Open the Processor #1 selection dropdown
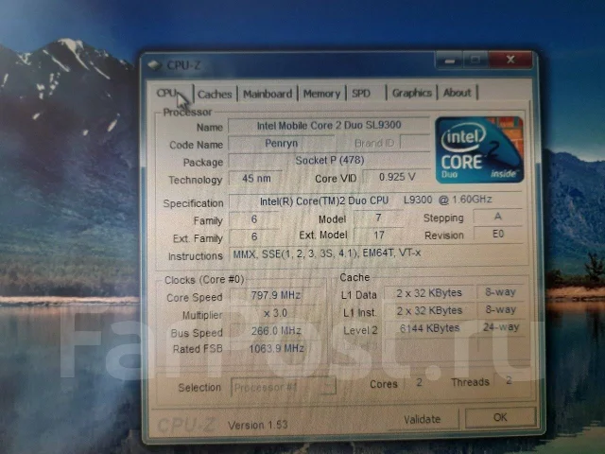Image resolution: width=605 pixels, height=454 pixels. click(x=284, y=387)
